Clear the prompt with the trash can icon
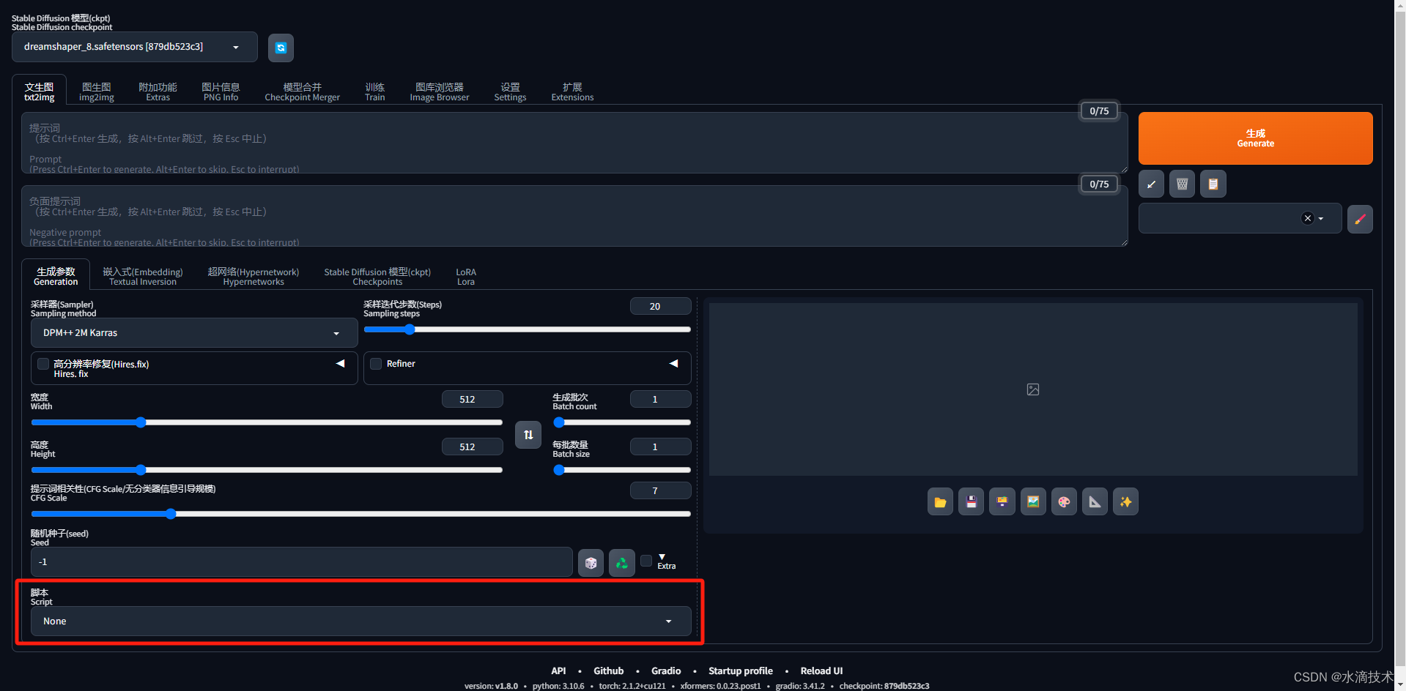 (x=1182, y=184)
